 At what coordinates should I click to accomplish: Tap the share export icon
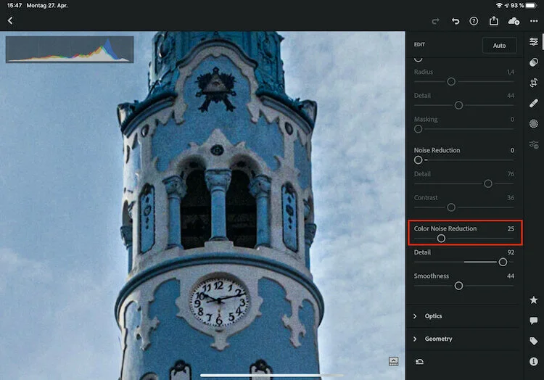tap(494, 21)
